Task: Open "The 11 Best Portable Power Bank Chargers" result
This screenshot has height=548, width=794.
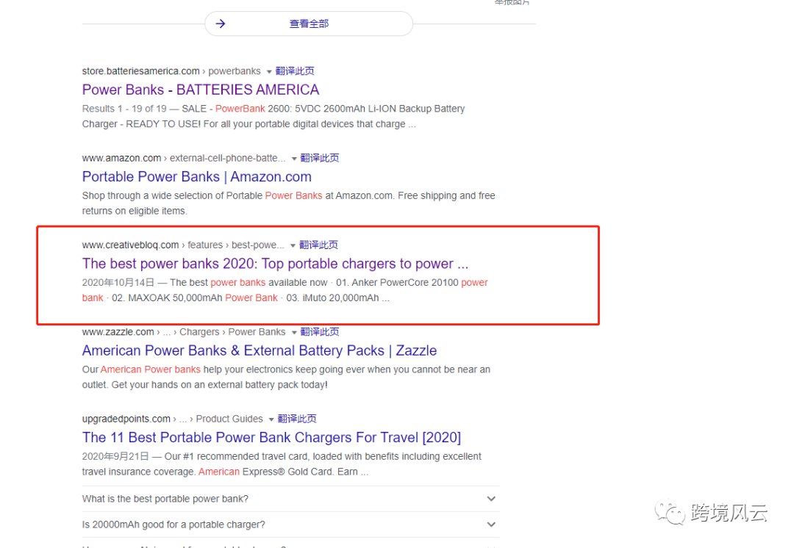Action: (x=271, y=438)
